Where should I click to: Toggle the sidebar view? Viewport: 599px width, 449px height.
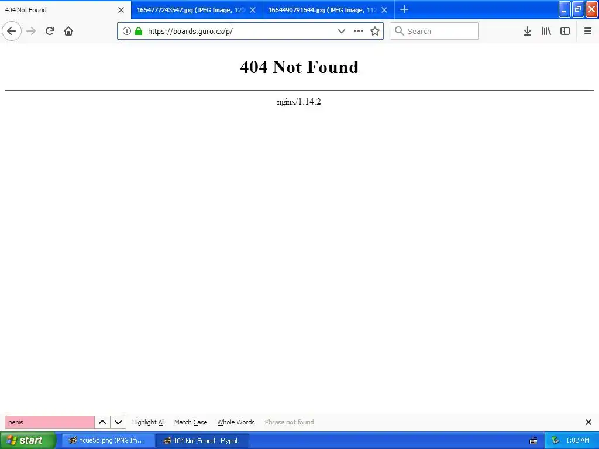coord(565,31)
